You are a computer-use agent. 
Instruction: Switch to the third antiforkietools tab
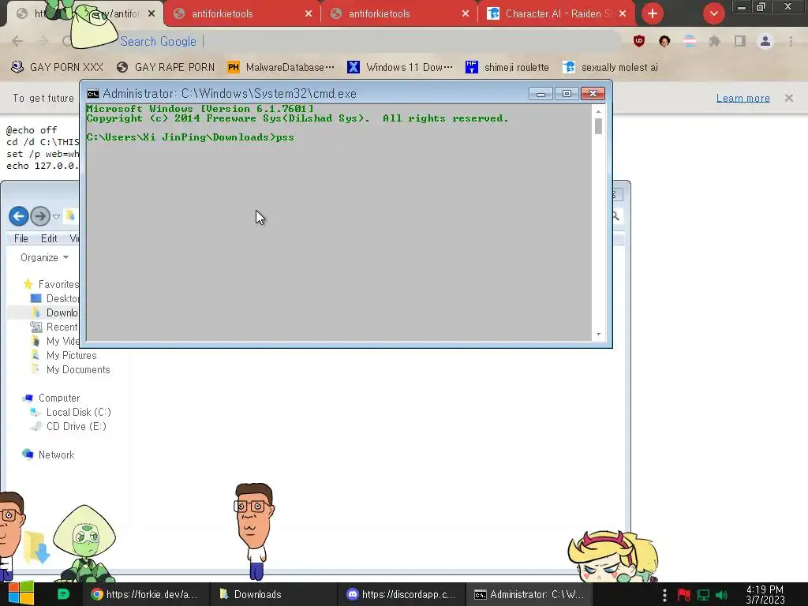[x=399, y=14]
